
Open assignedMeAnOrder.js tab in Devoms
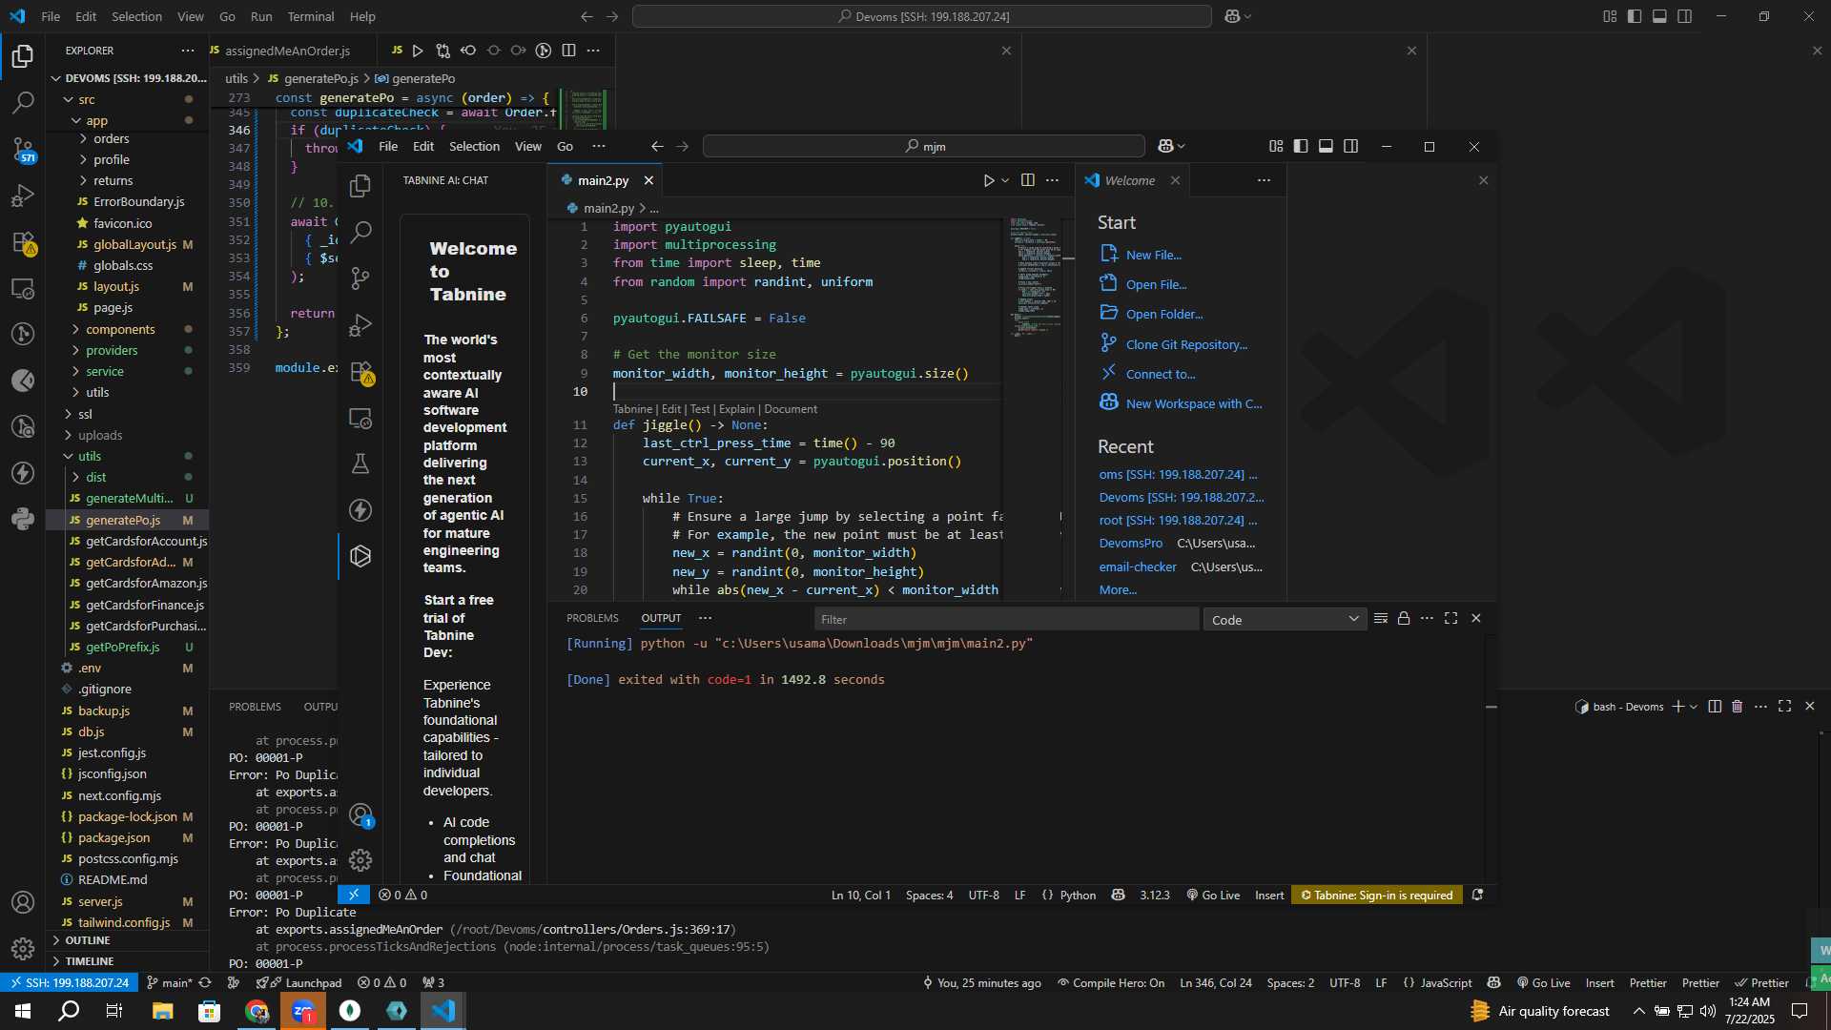287,51
